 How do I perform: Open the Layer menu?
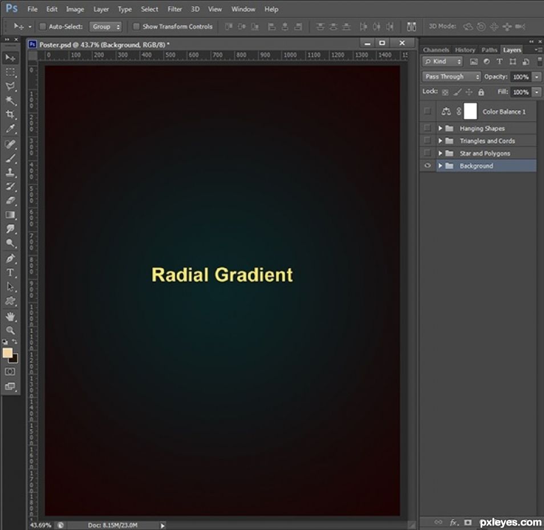coord(101,9)
